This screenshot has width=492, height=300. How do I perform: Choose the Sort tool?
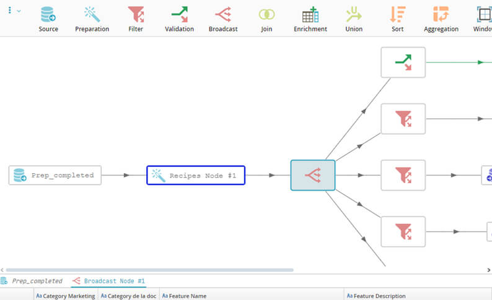(397, 19)
